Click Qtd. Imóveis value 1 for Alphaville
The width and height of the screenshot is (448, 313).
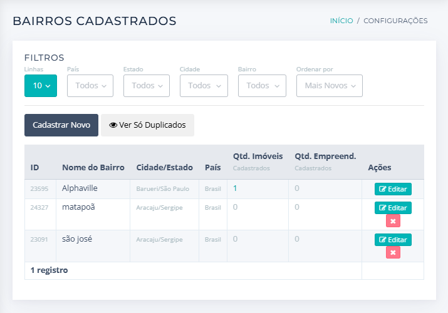coord(235,188)
